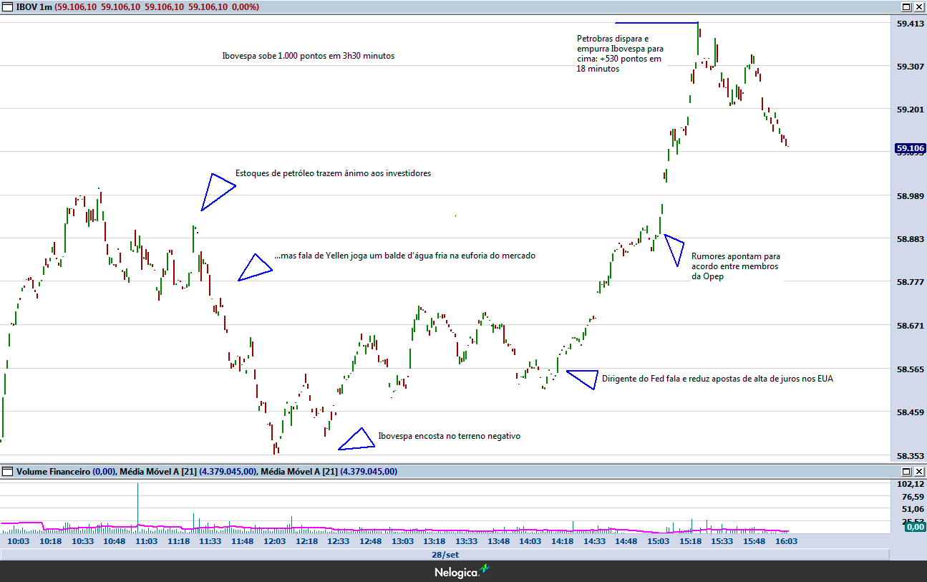Click 'Ibovespa sobe 1.000 pontos' text annotation
This screenshot has height=582, width=927.
[x=308, y=56]
